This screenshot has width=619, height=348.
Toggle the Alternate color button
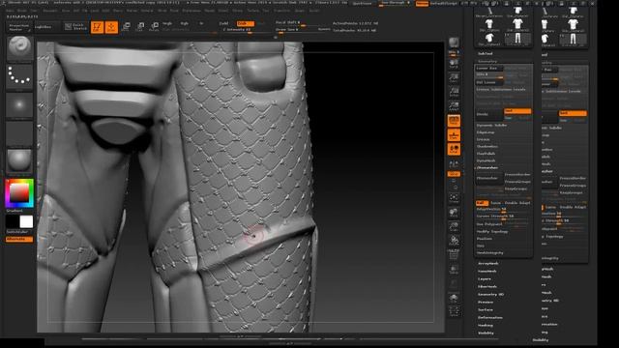[x=19, y=239]
